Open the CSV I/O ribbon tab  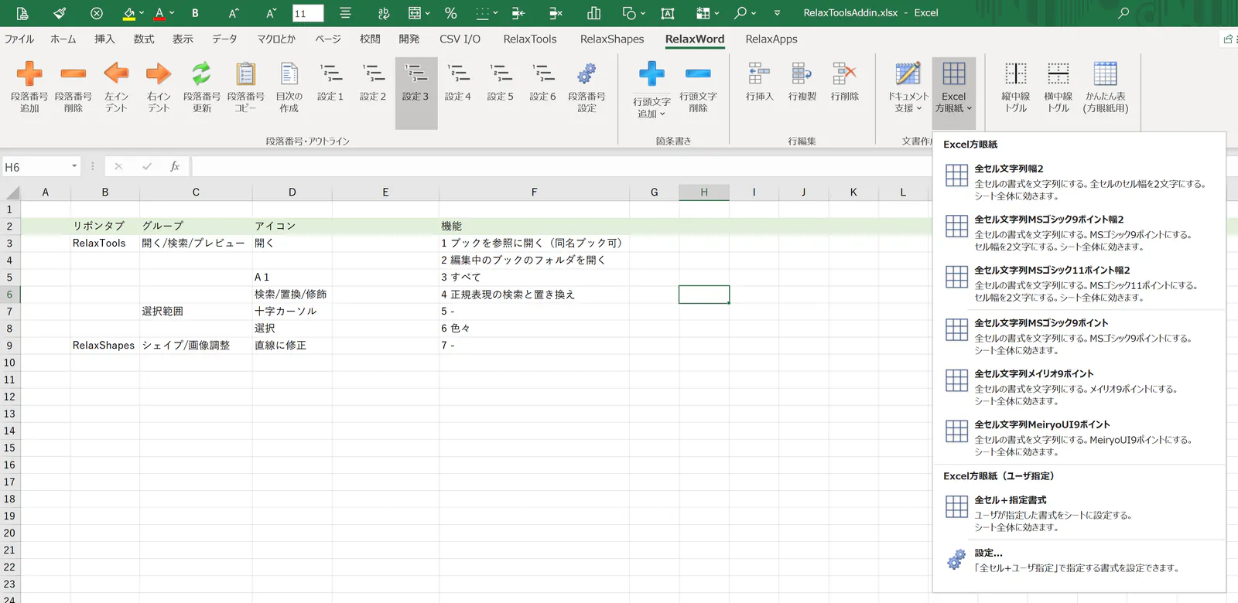point(460,39)
